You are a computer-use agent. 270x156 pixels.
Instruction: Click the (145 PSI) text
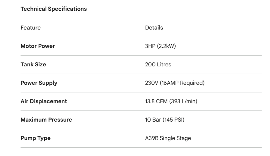(175, 120)
